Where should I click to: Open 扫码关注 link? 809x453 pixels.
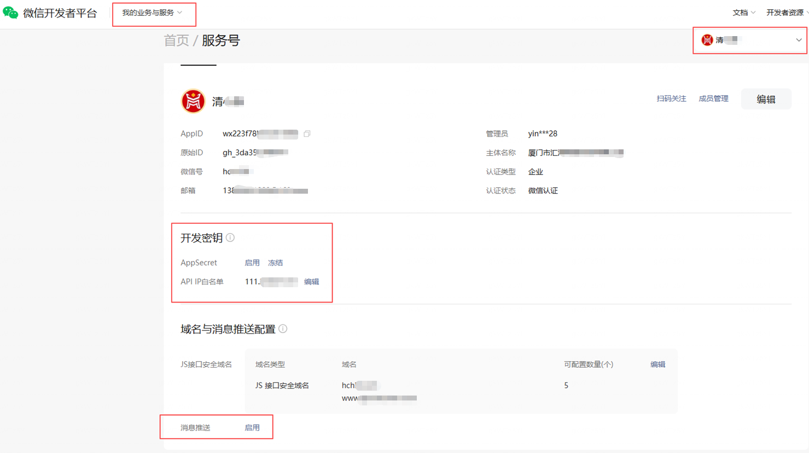tap(671, 98)
